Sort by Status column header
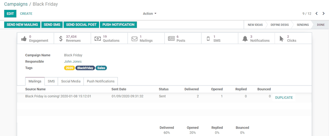Screen dimensions: 329x136 point(164,89)
